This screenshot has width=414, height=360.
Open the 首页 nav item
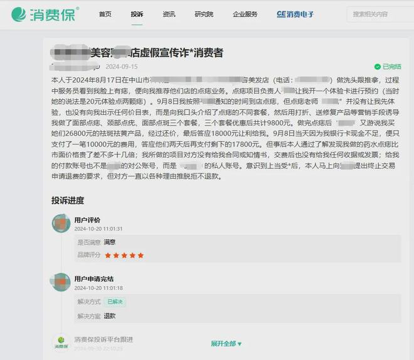click(105, 14)
